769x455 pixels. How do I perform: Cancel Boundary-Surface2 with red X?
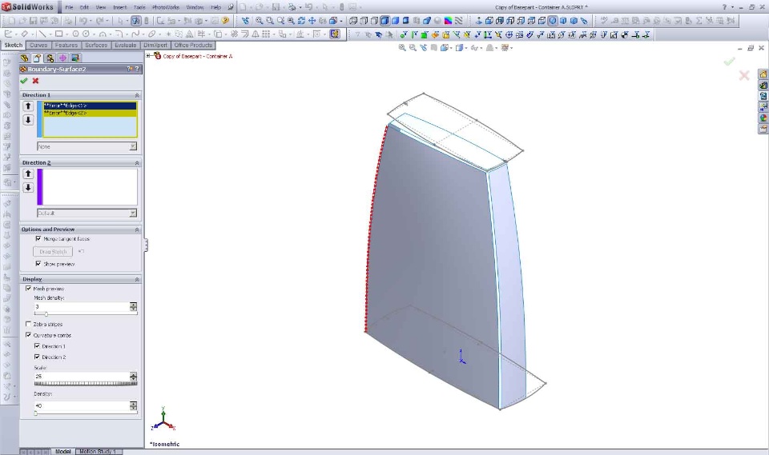(35, 81)
